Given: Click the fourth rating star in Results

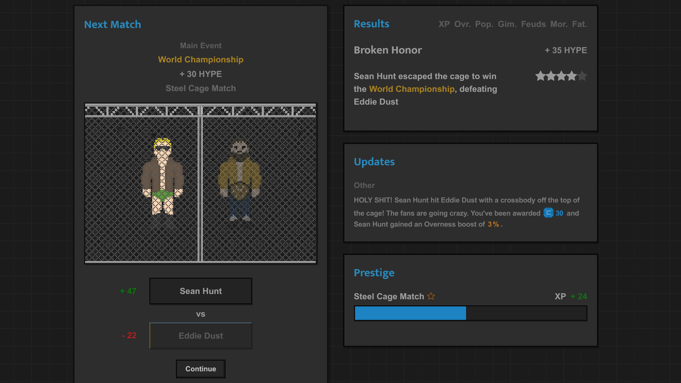Looking at the screenshot, I should click(x=571, y=76).
